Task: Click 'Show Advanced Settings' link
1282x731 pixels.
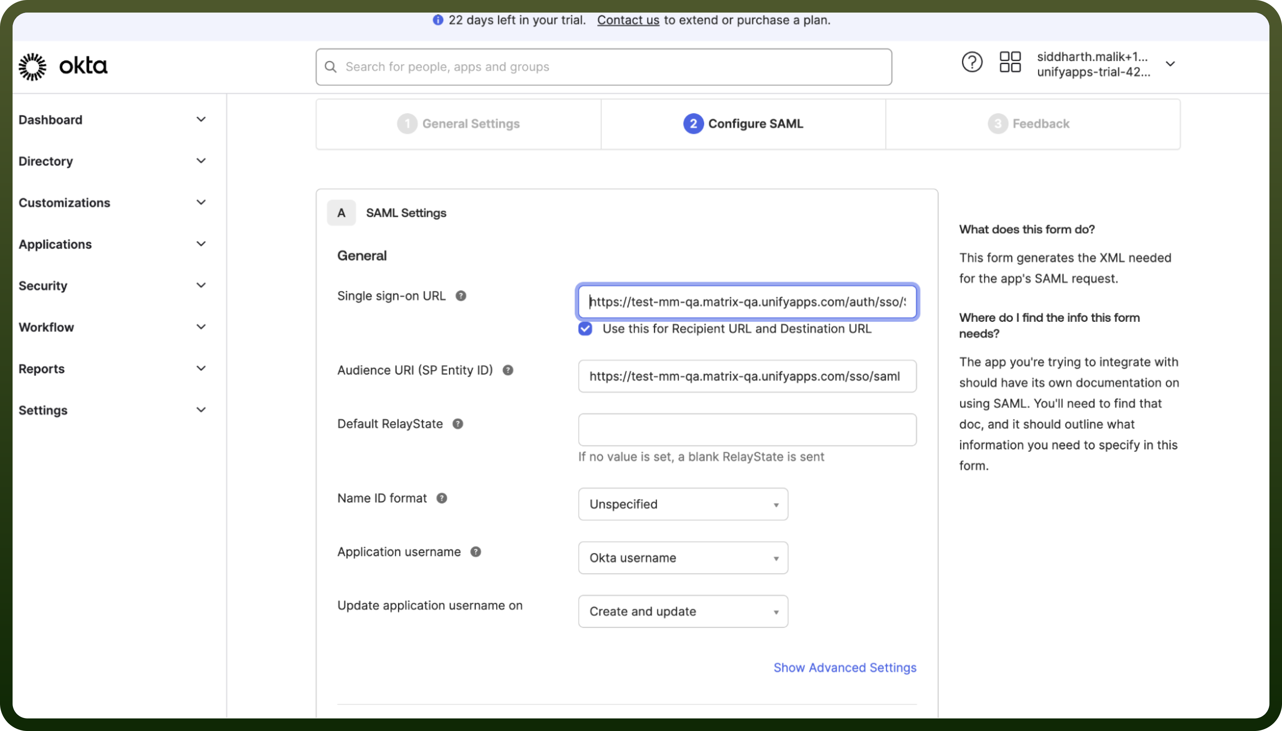Action: point(845,668)
